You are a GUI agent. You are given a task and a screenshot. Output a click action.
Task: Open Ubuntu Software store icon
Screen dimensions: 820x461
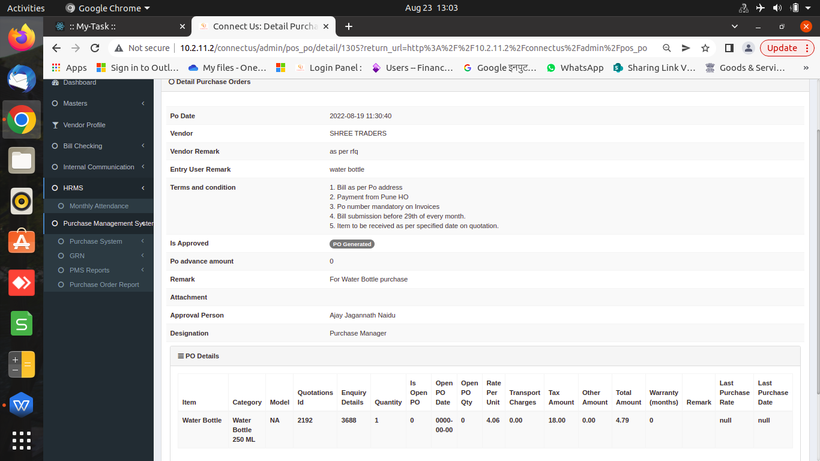22,242
